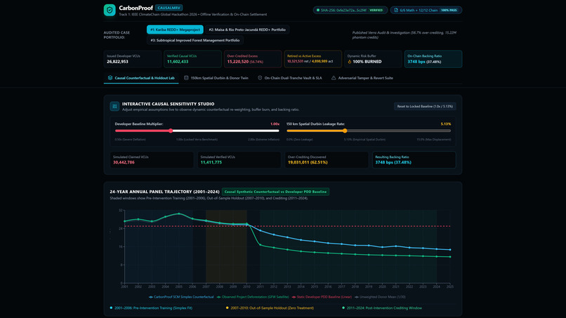
Task: Select #2 Maisa & Rio Preto-Jacundá REDD+ Portfolio
Action: (247, 29)
